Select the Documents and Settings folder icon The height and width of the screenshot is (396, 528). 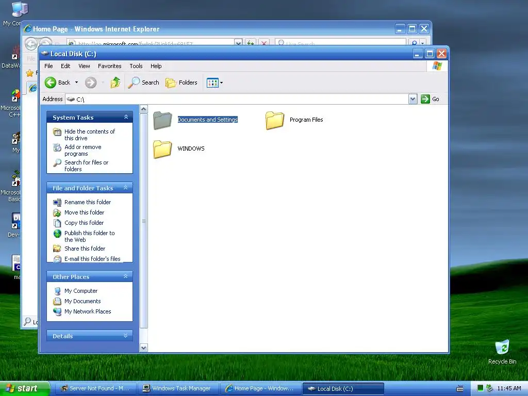coord(162,120)
